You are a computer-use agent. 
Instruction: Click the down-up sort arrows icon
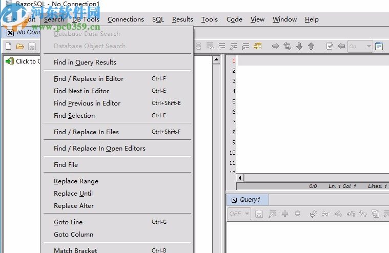363,214
